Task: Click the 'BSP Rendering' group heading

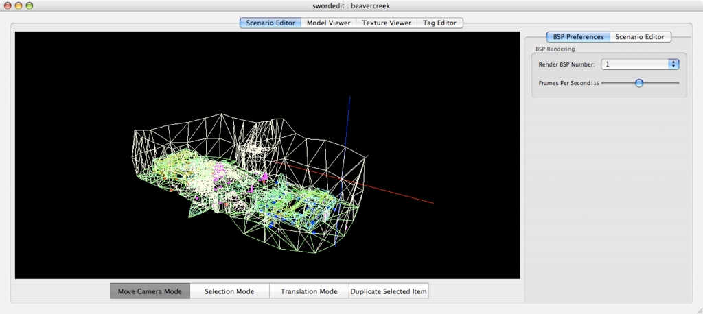Action: point(555,49)
